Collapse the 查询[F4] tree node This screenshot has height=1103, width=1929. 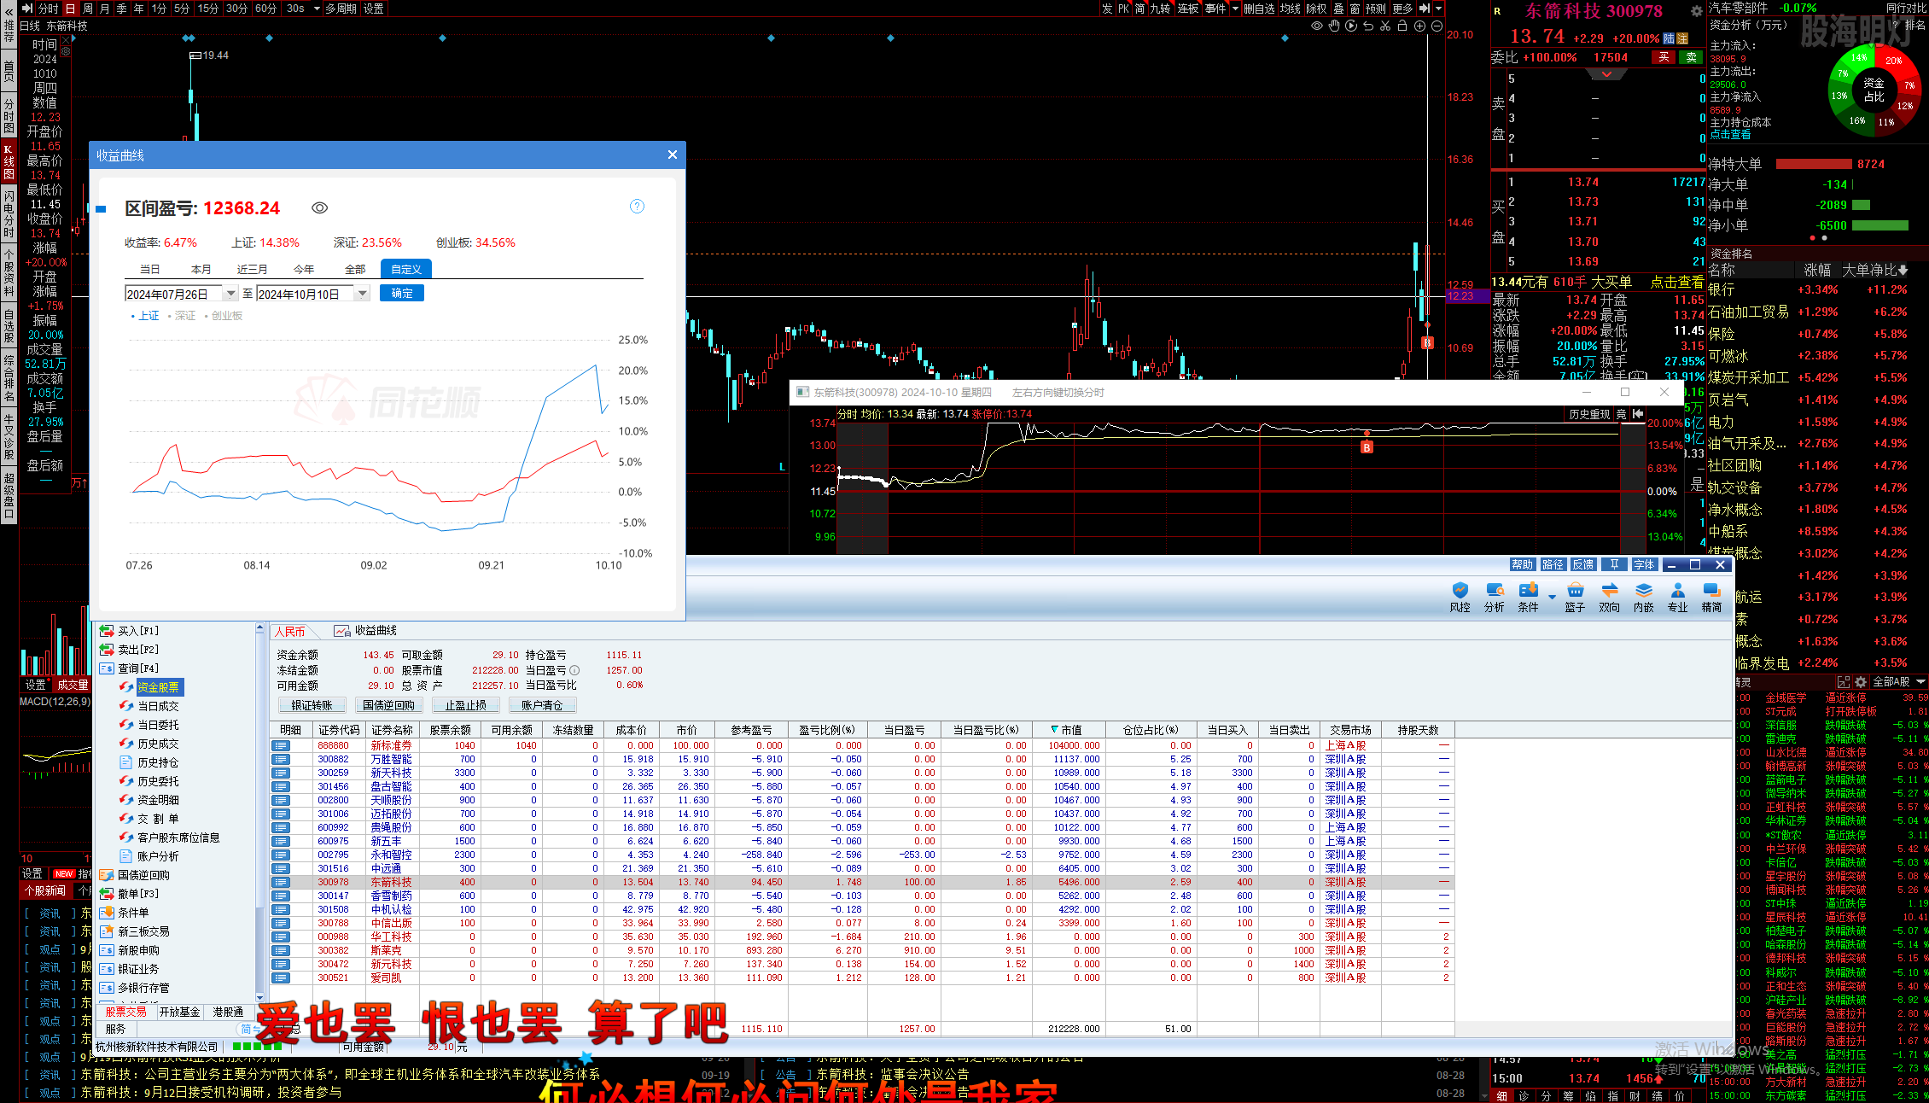coord(107,668)
